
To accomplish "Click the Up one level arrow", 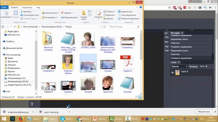I will point(15,27).
